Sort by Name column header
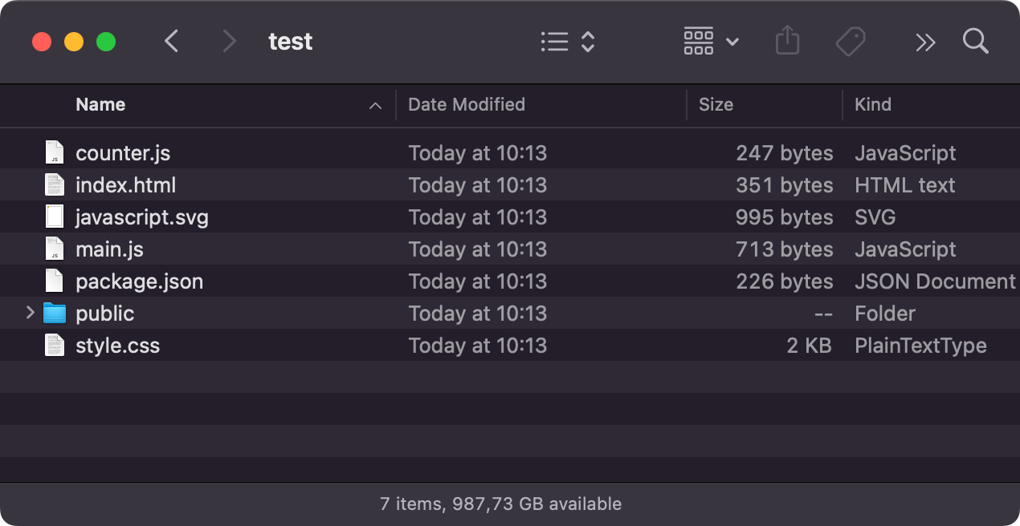This screenshot has width=1020, height=526. pyautogui.click(x=100, y=104)
